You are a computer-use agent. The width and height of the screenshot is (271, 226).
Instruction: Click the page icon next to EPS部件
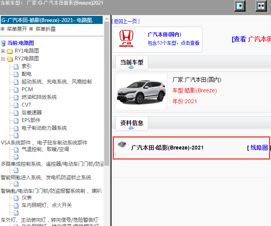tap(16, 121)
